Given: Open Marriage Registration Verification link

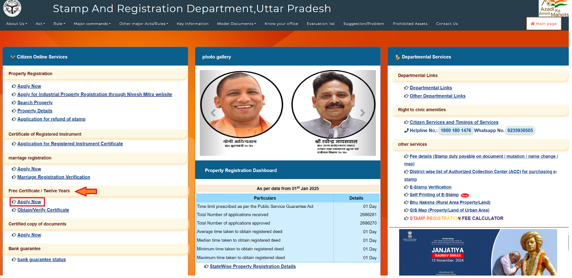Looking at the screenshot, I should [x=54, y=177].
